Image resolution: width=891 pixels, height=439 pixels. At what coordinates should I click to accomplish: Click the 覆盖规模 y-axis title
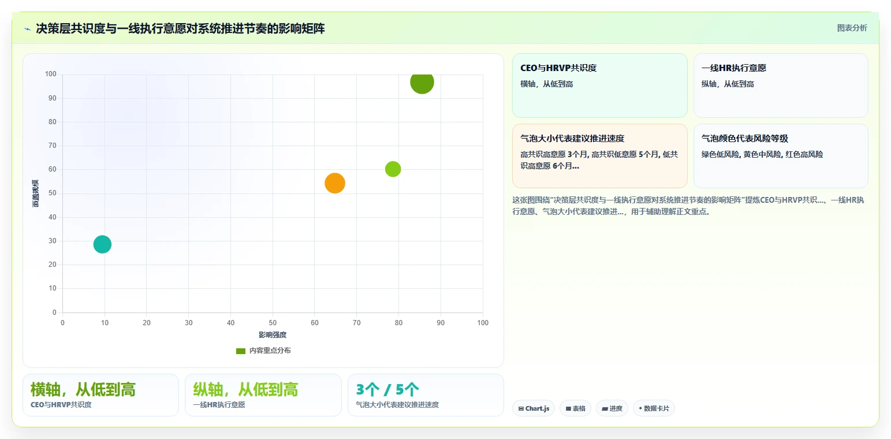coord(36,194)
